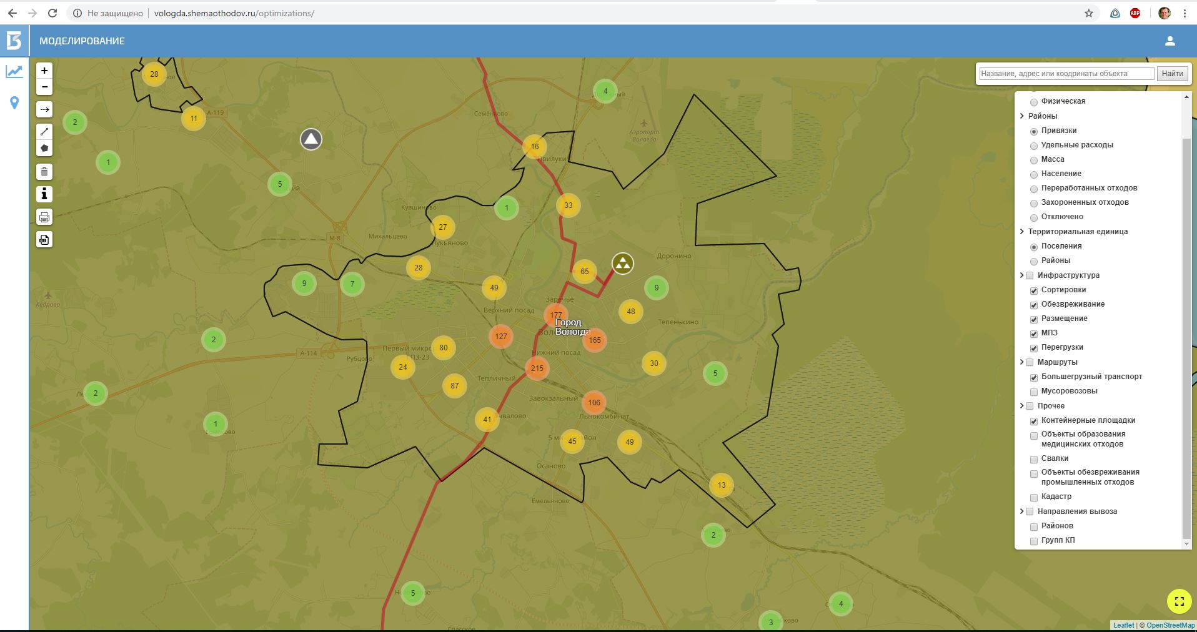Click the object search input field
Screen dimensions: 1197x632
(x=1066, y=74)
